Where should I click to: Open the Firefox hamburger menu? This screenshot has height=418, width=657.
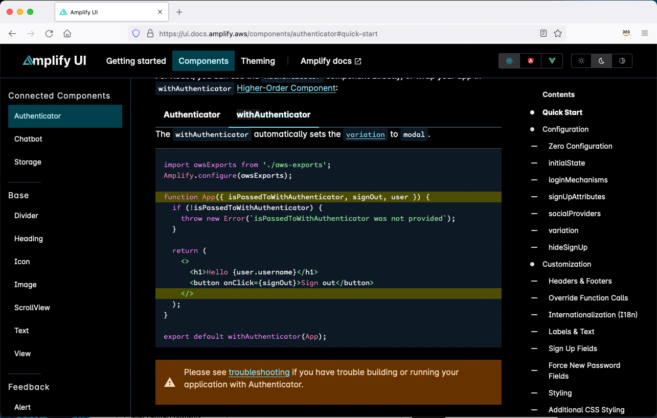click(x=644, y=33)
